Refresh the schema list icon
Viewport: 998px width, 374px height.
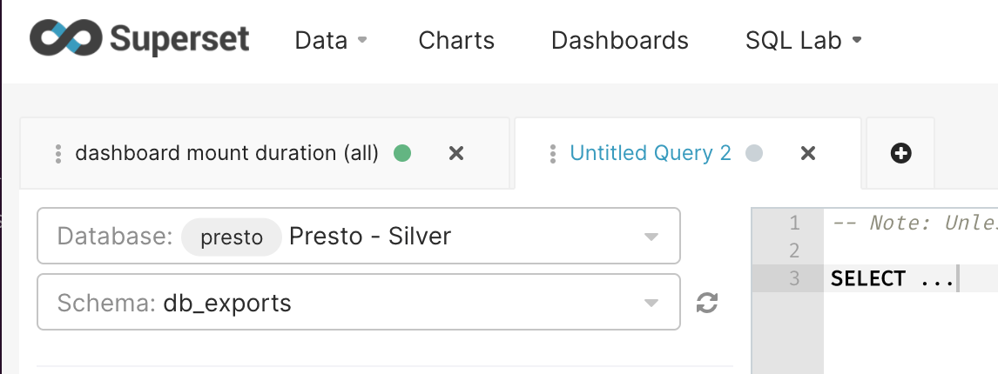pos(707,303)
